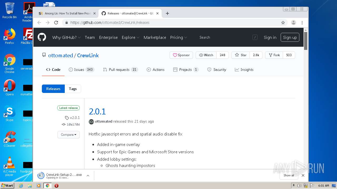Open the Recycle Bin desktop icon
Image resolution: width=337 pixels, height=189 pixels.
tap(9, 10)
